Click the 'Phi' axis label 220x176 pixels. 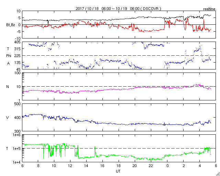9,56
